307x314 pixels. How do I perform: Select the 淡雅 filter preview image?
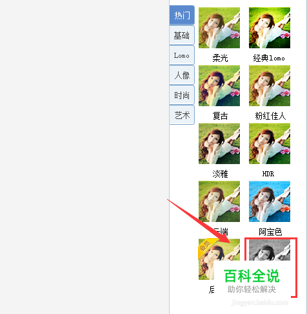pyautogui.click(x=219, y=143)
